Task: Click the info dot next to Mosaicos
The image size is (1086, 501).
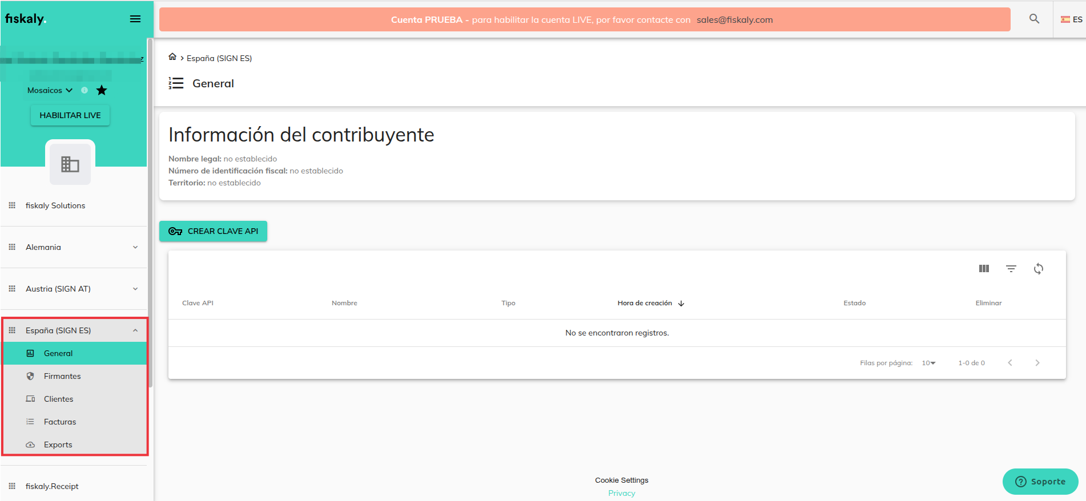Action: click(x=85, y=90)
